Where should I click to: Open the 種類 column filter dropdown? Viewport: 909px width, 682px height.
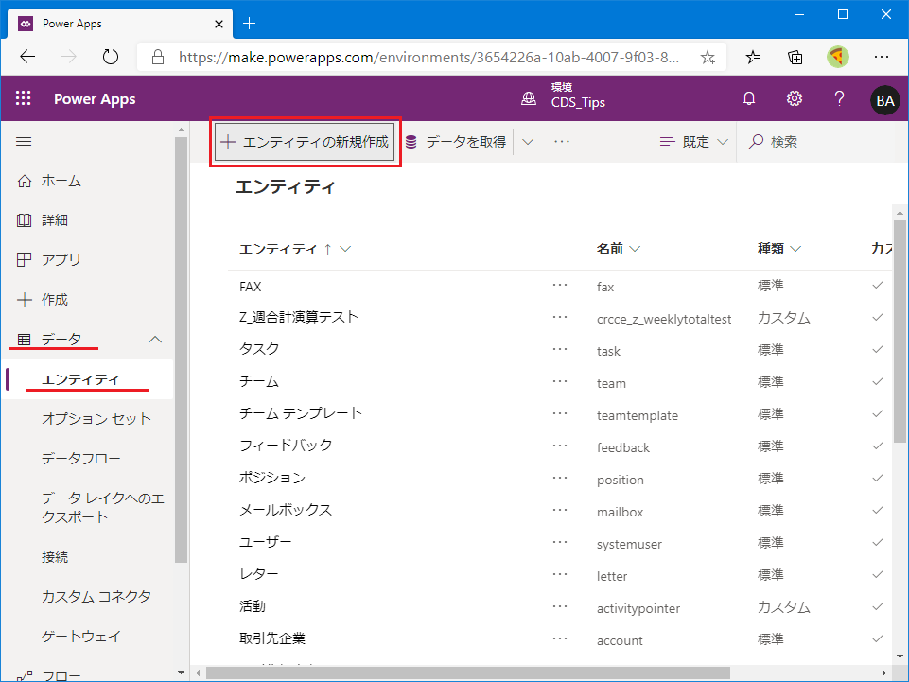795,249
